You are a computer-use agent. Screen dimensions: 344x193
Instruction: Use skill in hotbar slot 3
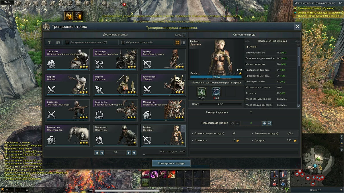pyautogui.click(x=163, y=174)
